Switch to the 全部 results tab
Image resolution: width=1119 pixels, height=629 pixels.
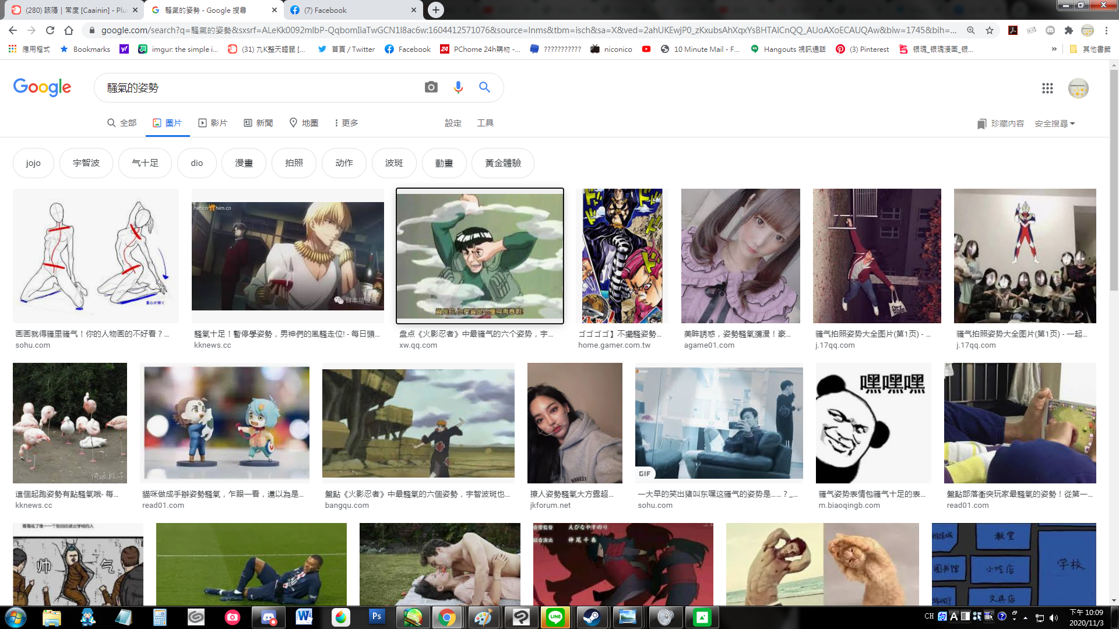coord(122,123)
